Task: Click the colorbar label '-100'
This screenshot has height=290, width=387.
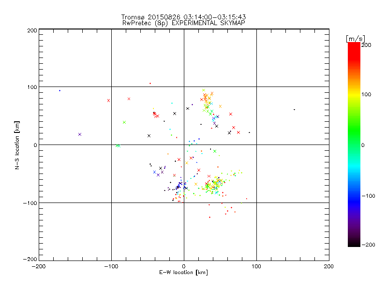Action: [x=368, y=196]
